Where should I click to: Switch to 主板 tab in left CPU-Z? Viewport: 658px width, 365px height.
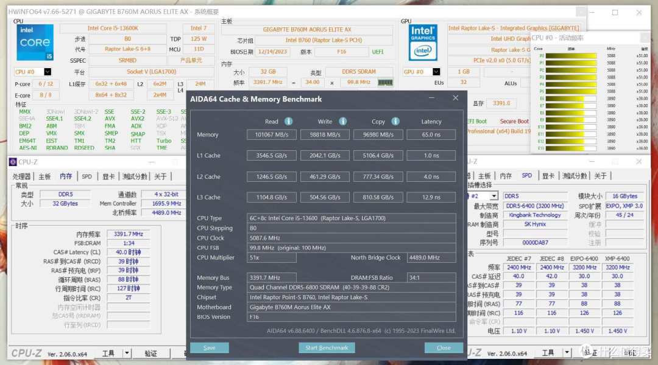click(x=44, y=176)
